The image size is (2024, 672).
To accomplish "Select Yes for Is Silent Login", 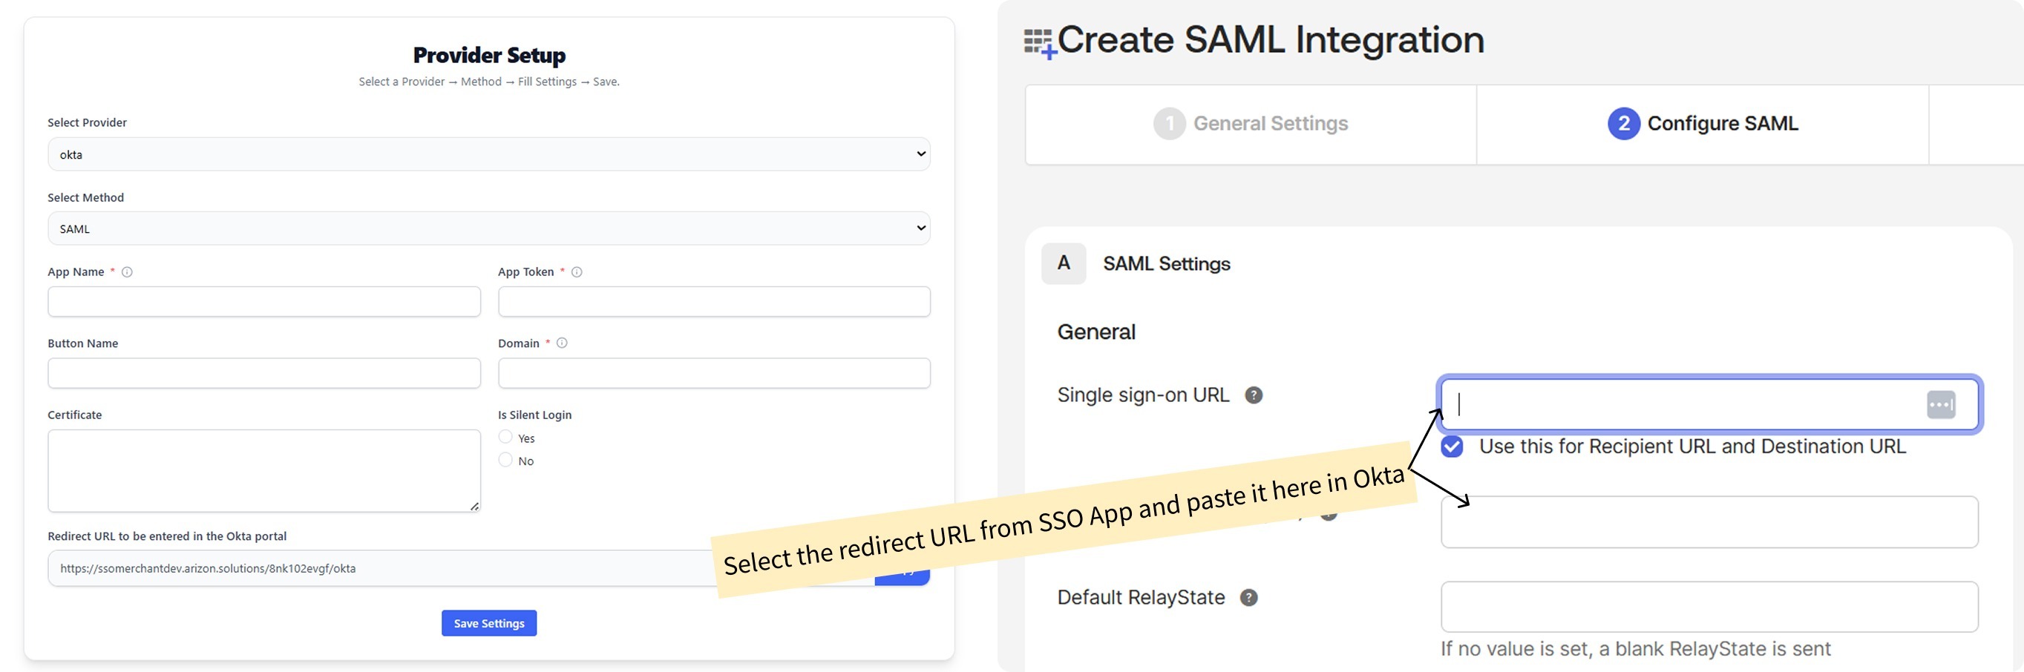I will click(x=505, y=438).
